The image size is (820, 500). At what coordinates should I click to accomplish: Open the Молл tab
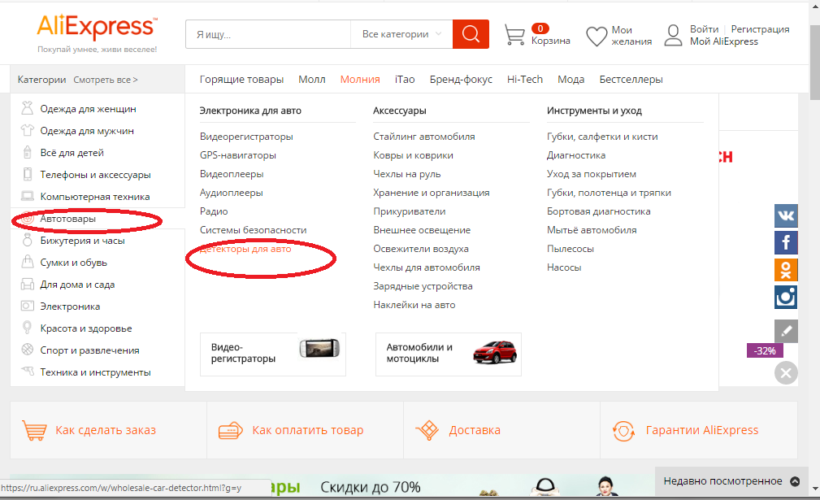312,80
